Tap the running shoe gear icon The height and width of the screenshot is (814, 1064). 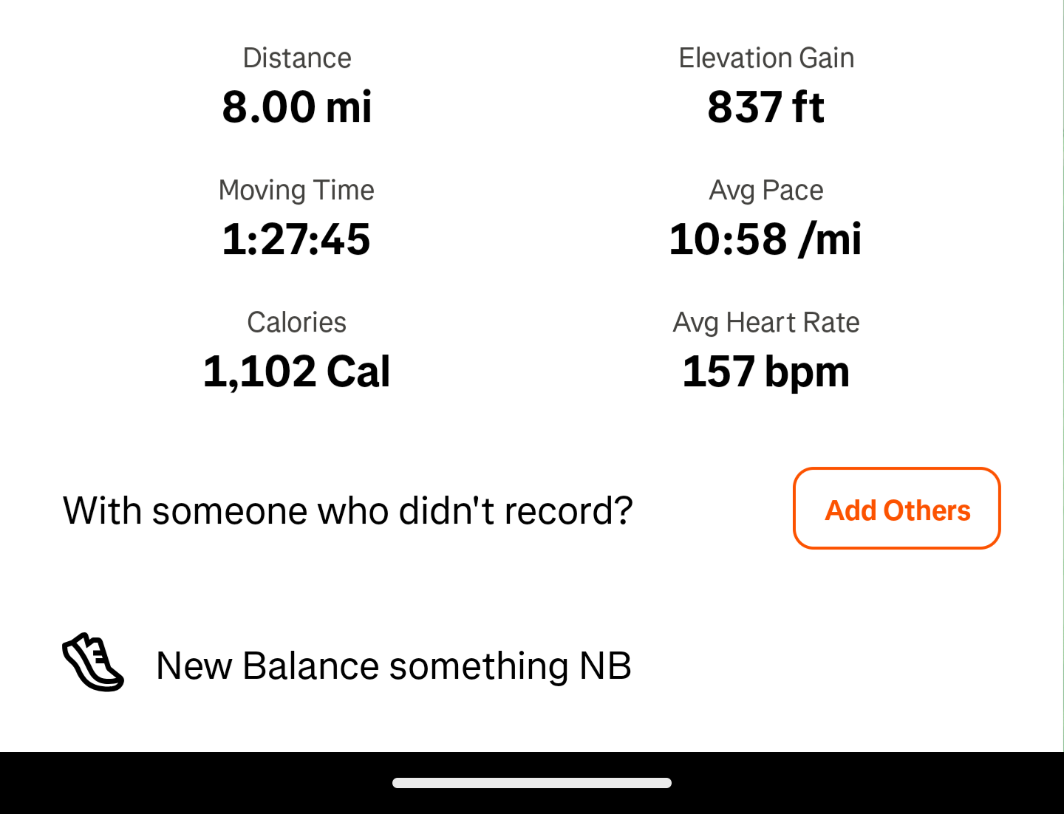coord(92,663)
